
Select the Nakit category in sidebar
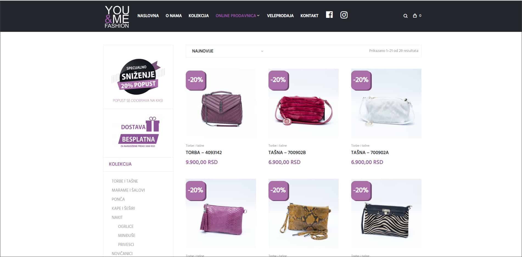117,217
